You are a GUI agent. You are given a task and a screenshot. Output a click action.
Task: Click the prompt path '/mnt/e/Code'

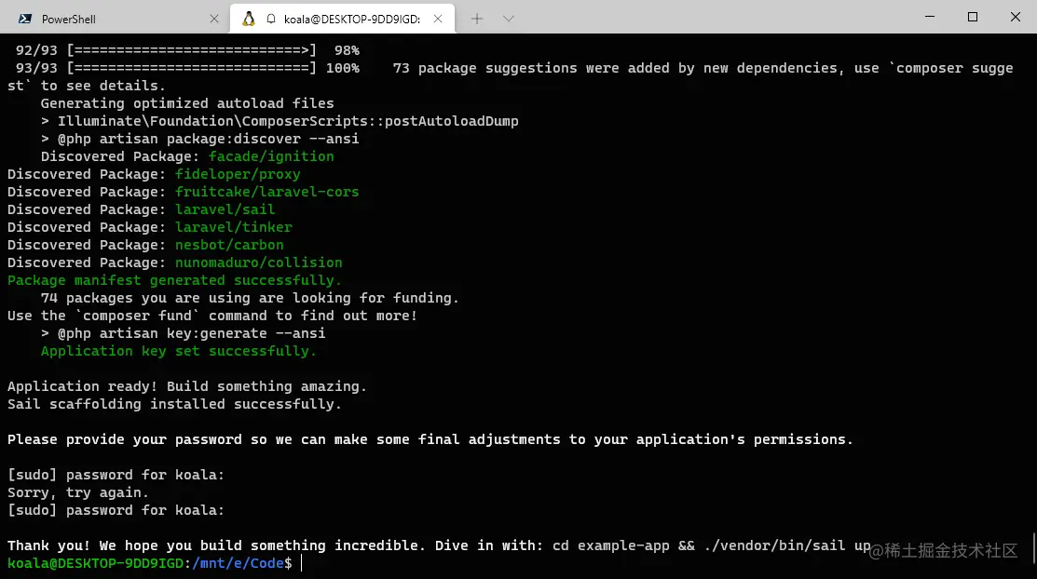pos(238,563)
